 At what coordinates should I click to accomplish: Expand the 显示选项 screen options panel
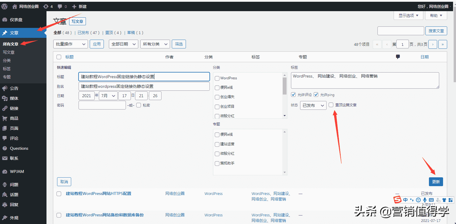[x=408, y=16]
